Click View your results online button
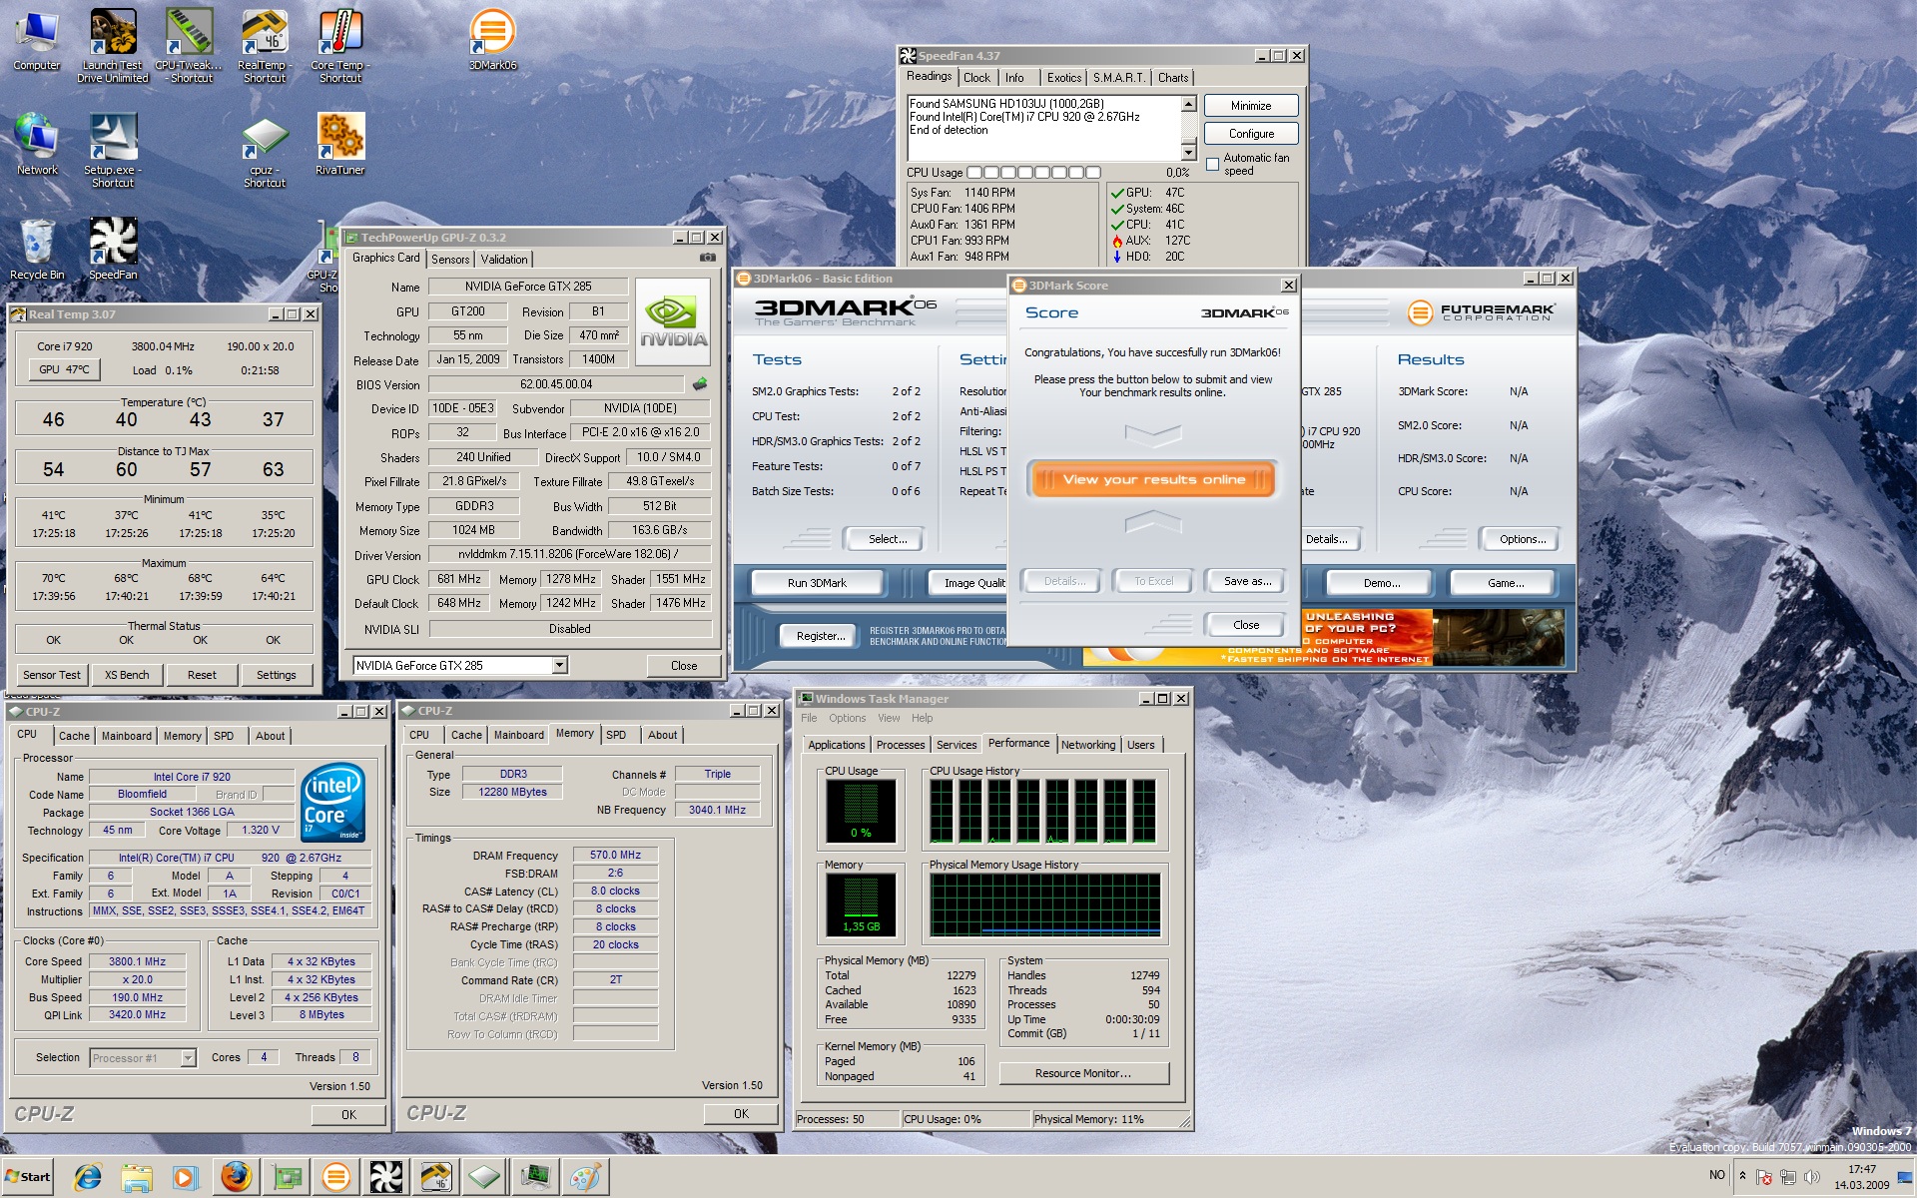Viewport: 1917px width, 1198px height. point(1153,480)
